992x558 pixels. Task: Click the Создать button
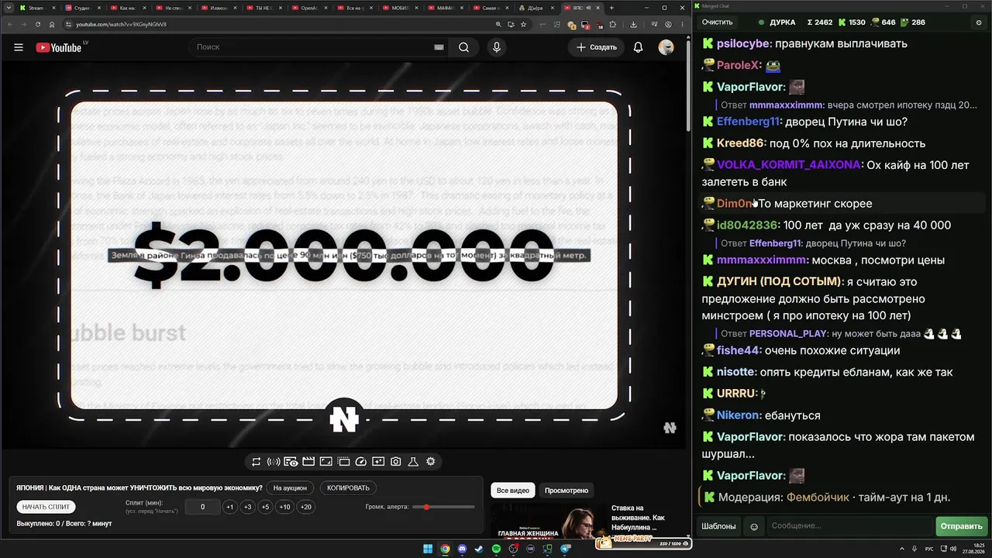(597, 47)
